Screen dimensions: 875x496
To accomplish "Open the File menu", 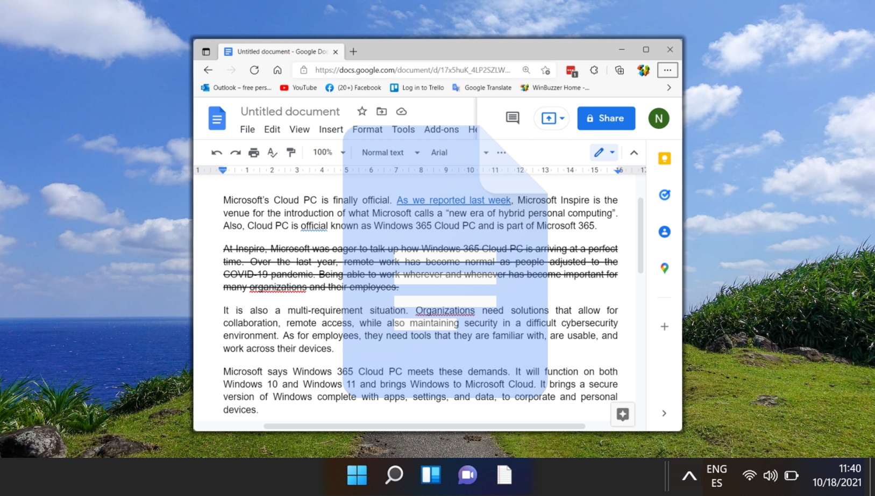I will pos(247,130).
